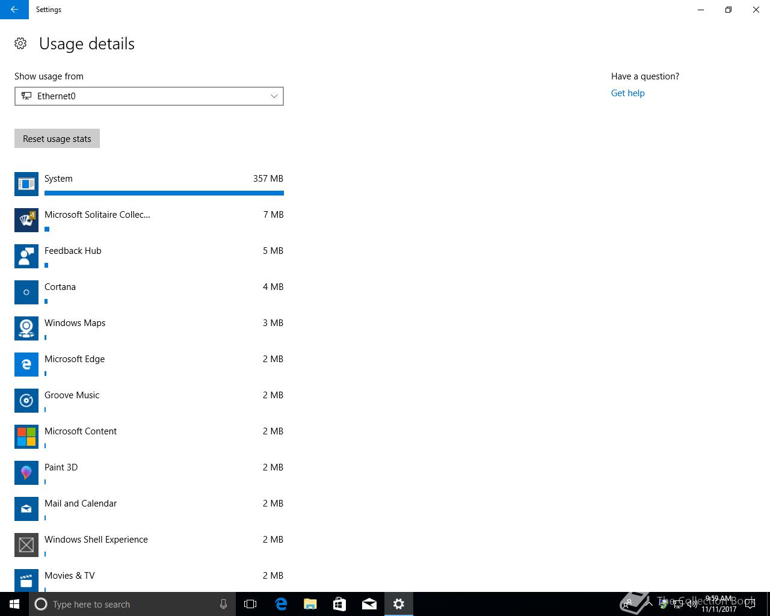Click the Cortana app icon
The image size is (770, 616).
click(x=26, y=292)
